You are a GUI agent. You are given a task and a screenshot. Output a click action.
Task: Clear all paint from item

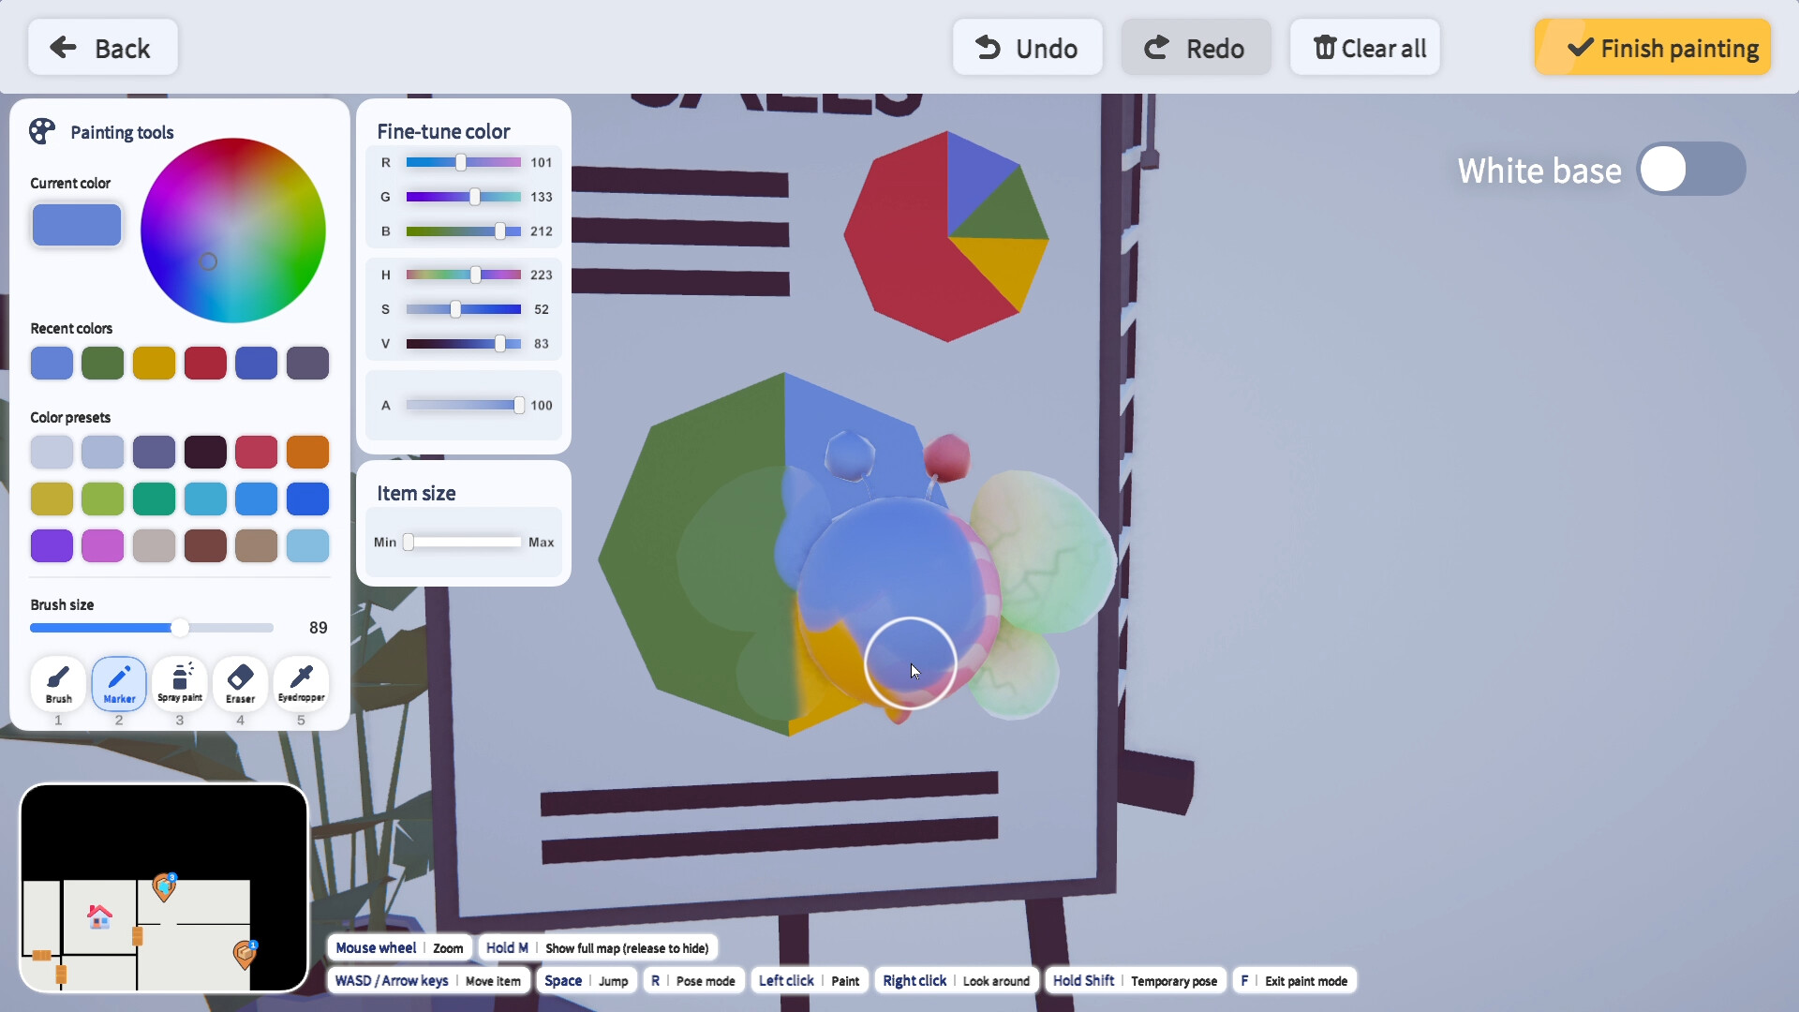(1364, 48)
